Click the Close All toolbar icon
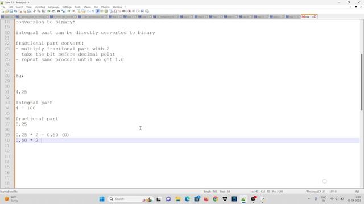The image size is (364, 204). coord(24,11)
